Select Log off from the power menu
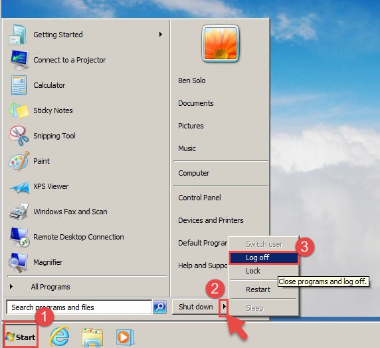Image resolution: width=380 pixels, height=348 pixels. pyautogui.click(x=264, y=258)
